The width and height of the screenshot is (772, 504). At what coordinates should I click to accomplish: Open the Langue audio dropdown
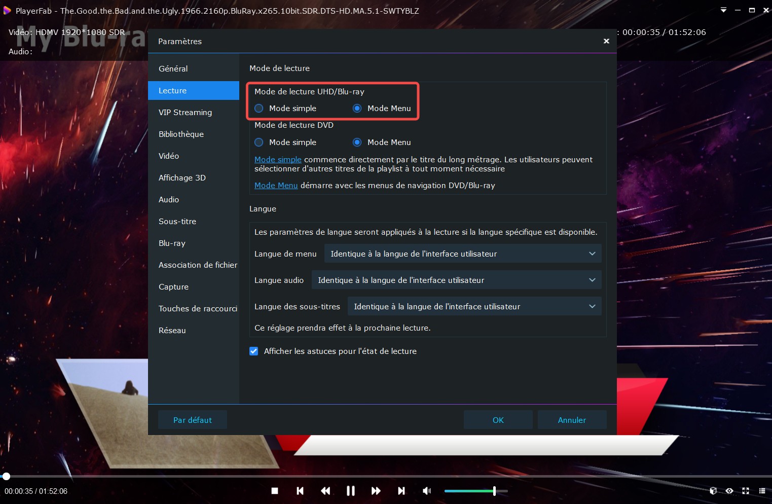456,280
